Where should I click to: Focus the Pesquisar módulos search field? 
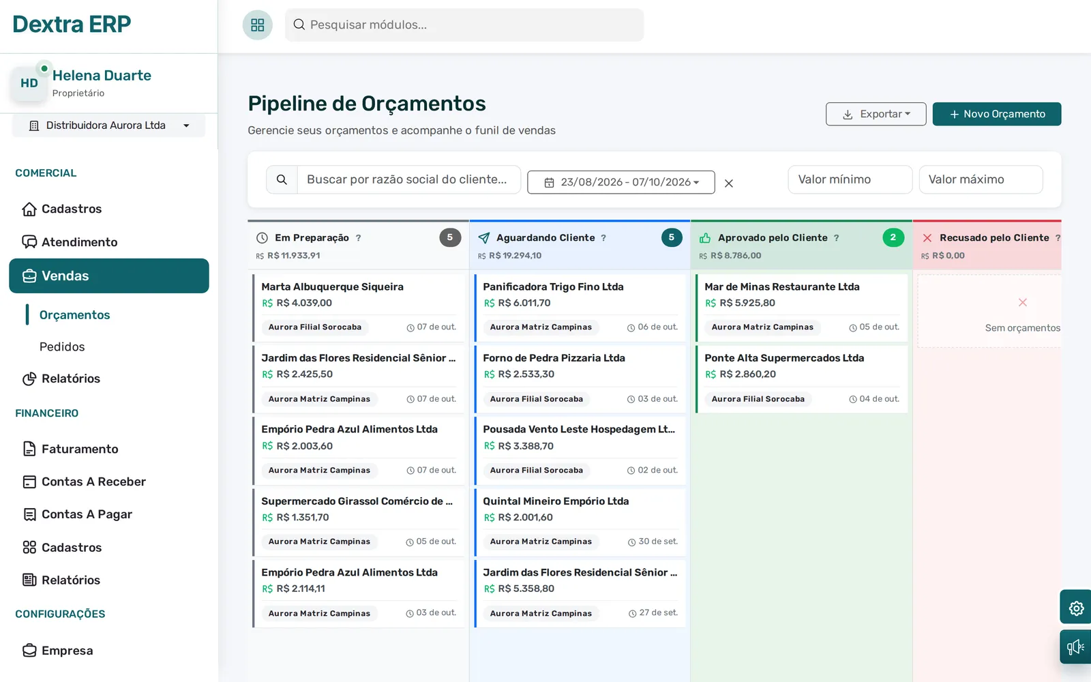coord(464,25)
